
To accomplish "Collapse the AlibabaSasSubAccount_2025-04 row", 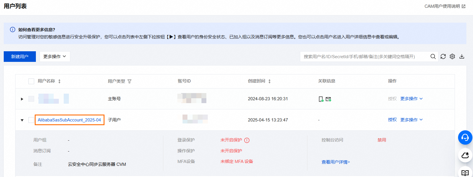I will pyautogui.click(x=22, y=120).
